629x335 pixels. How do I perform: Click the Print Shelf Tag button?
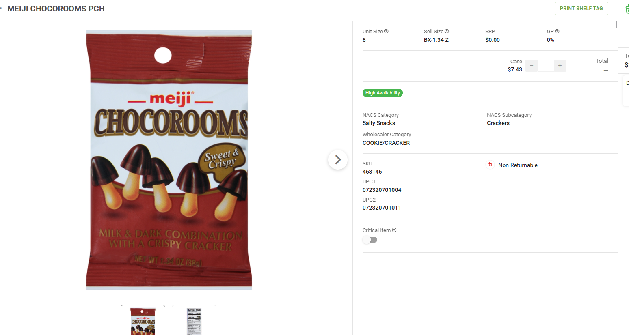[581, 9]
